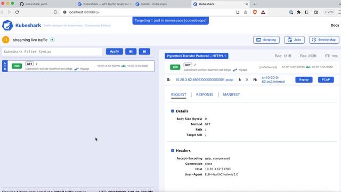Reload the page
This screenshot has height=192, width=341.
[x=17, y=12]
